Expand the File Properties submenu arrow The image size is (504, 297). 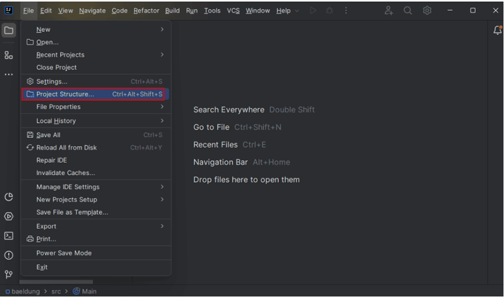pos(162,106)
